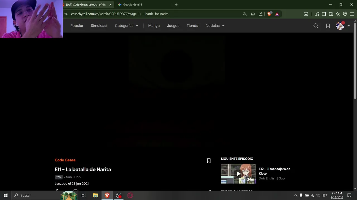Expand the Categorías dropdown
Screen dimensions: 357x200
pyautogui.click(x=127, y=26)
